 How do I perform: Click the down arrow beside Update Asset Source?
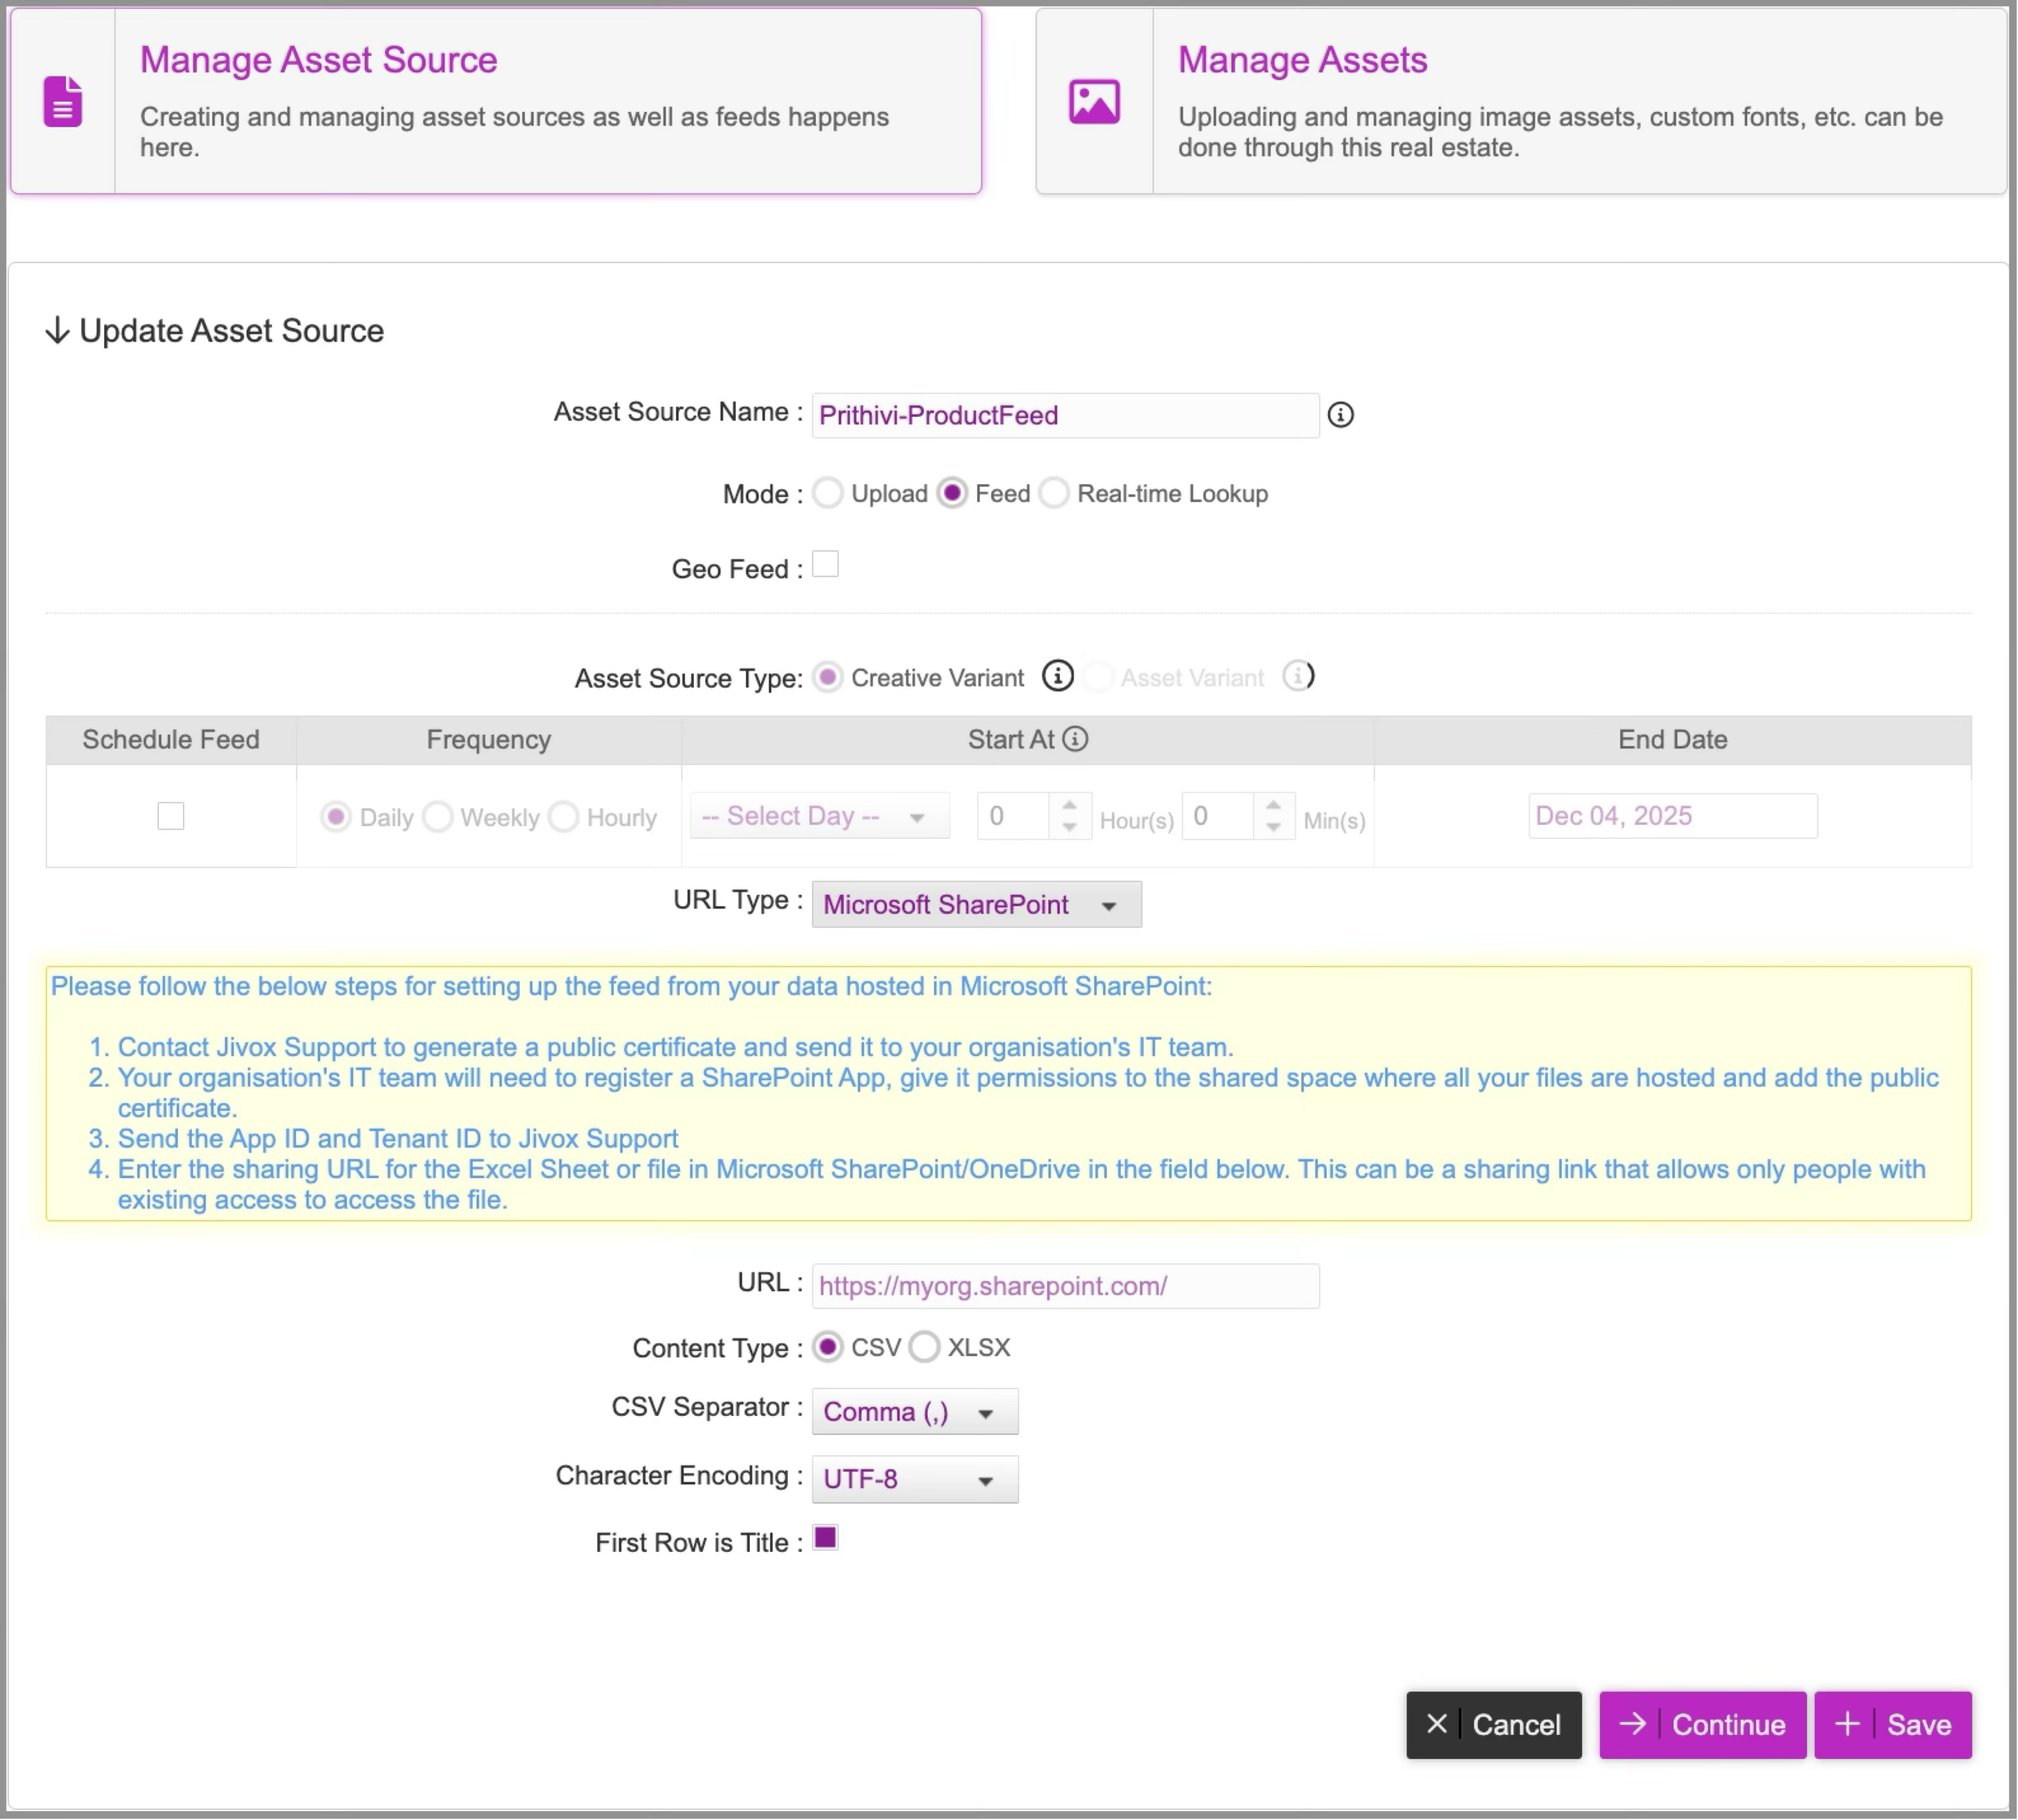pos(57,330)
